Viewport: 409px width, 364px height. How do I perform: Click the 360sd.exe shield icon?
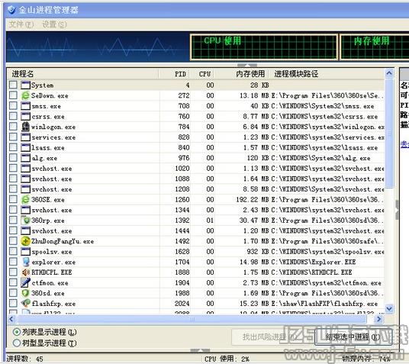(x=25, y=293)
